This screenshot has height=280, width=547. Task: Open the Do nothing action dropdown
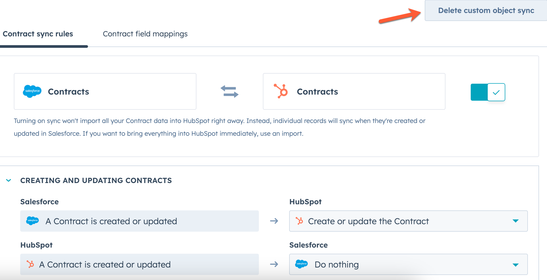515,264
